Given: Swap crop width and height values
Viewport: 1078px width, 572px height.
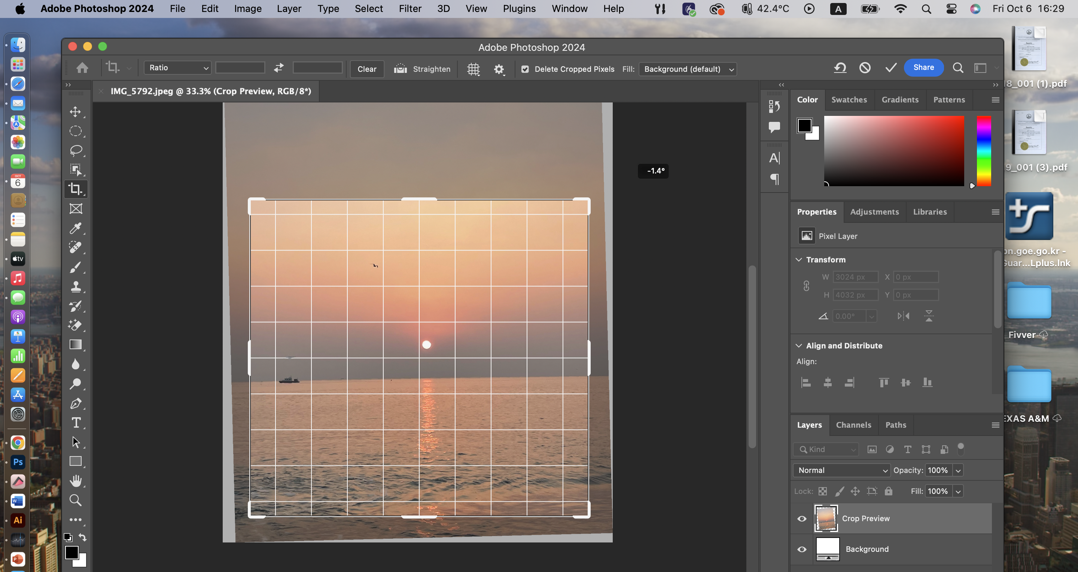Looking at the screenshot, I should pyautogui.click(x=279, y=68).
